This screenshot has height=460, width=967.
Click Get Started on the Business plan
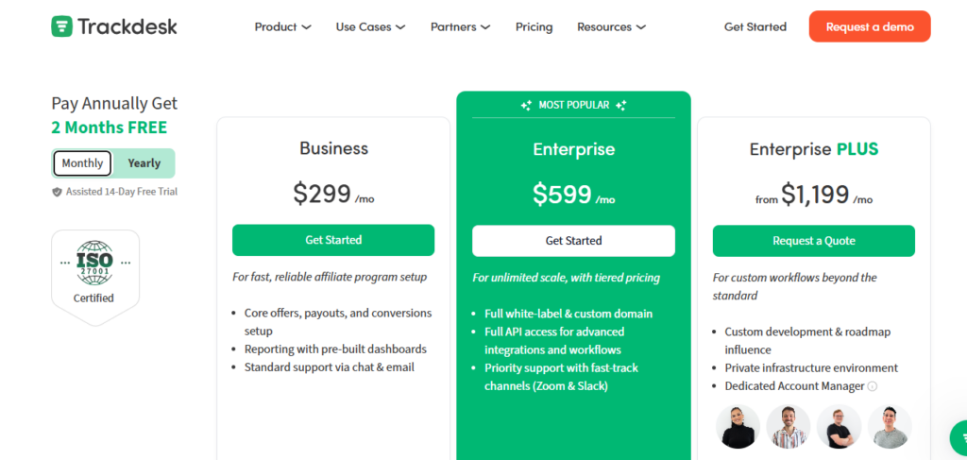tap(333, 240)
